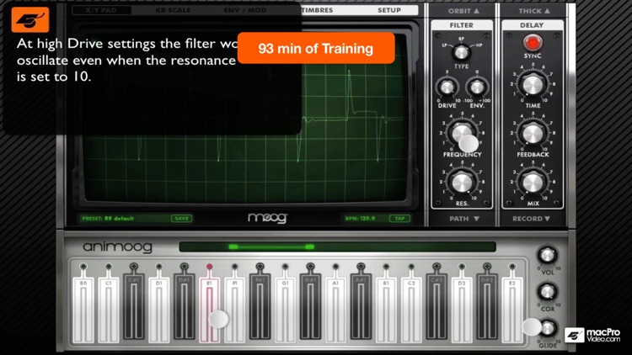Open the TIMBRES tab

(x=317, y=10)
